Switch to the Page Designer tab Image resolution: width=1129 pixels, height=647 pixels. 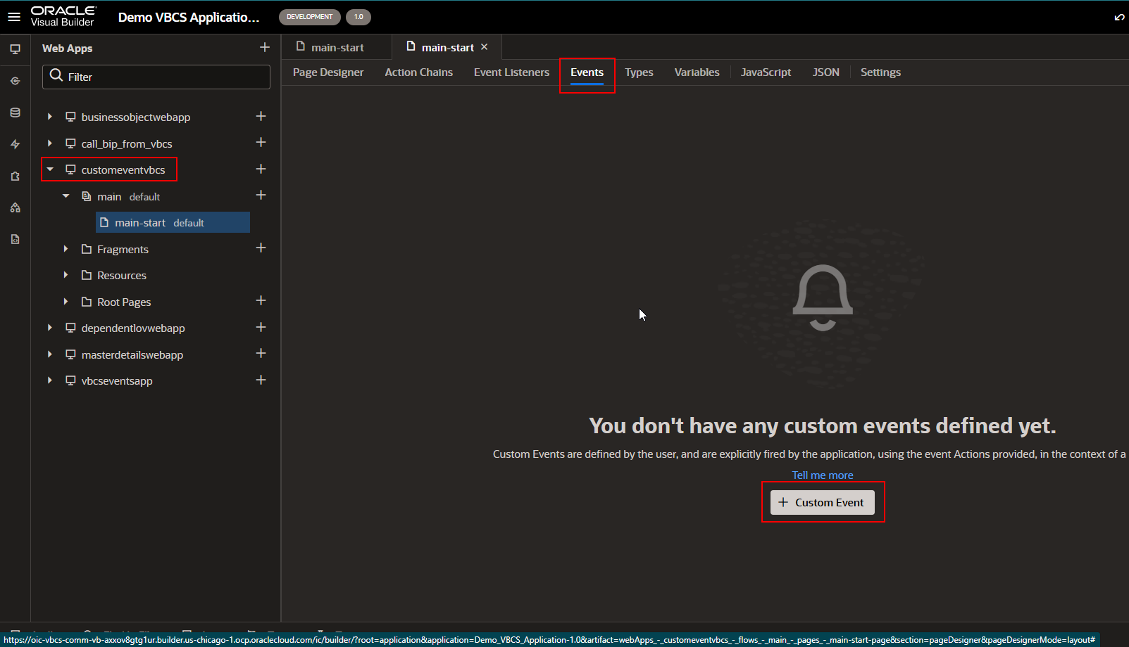coord(328,72)
